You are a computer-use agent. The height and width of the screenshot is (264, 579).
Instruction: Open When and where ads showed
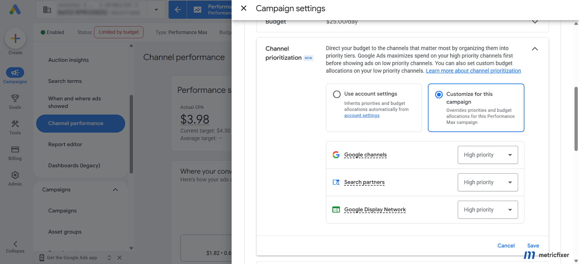coord(75,102)
